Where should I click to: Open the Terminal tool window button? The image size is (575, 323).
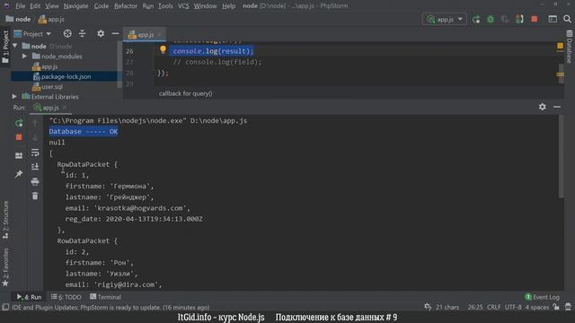pyautogui.click(x=106, y=297)
